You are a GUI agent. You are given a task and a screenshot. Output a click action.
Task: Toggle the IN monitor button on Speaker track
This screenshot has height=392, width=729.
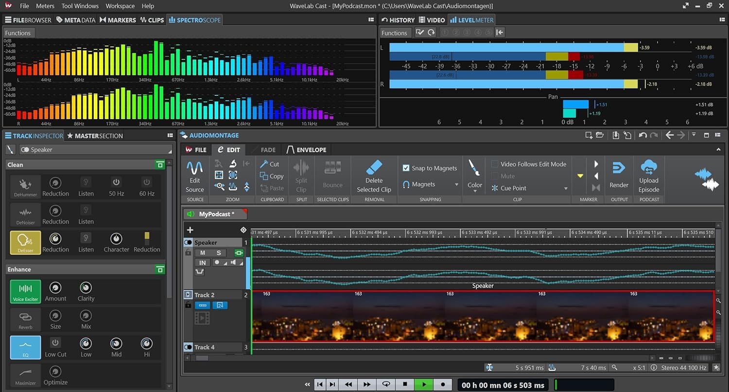[x=203, y=263]
